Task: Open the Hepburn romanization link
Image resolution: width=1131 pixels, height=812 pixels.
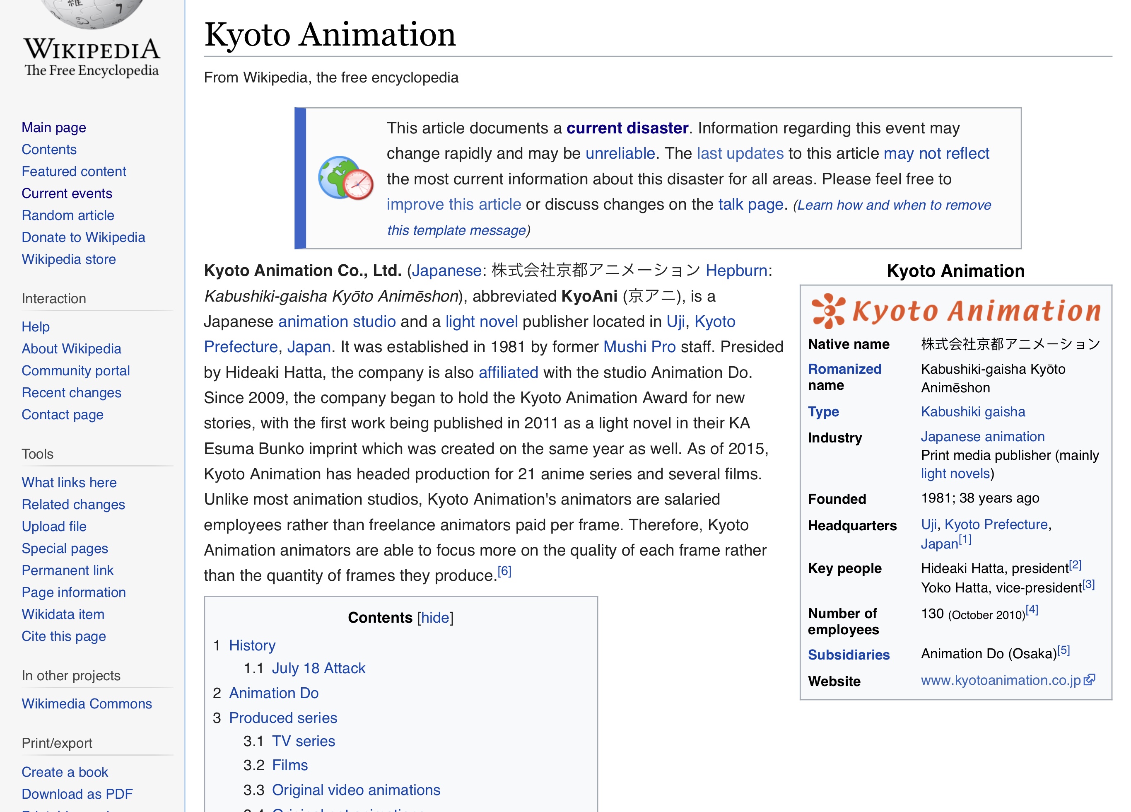Action: coord(736,271)
